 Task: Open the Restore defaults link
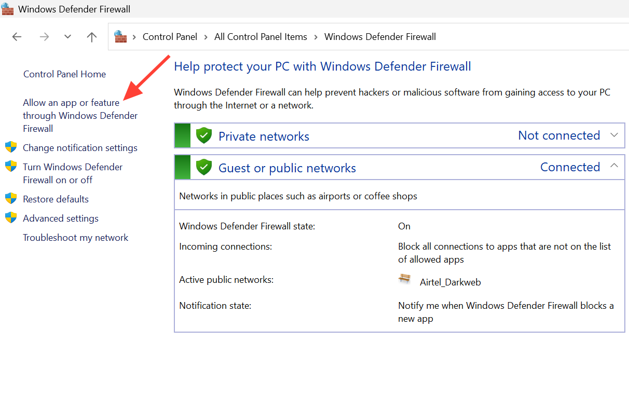(x=56, y=199)
